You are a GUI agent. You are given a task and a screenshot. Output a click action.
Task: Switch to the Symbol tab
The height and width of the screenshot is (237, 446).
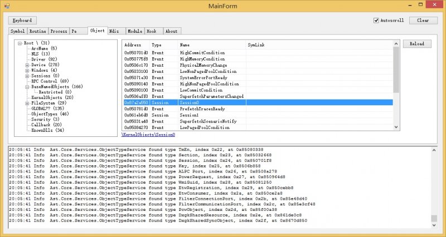coord(18,31)
